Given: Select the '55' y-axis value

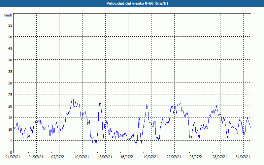Looking at the screenshot, I should point(10,25).
